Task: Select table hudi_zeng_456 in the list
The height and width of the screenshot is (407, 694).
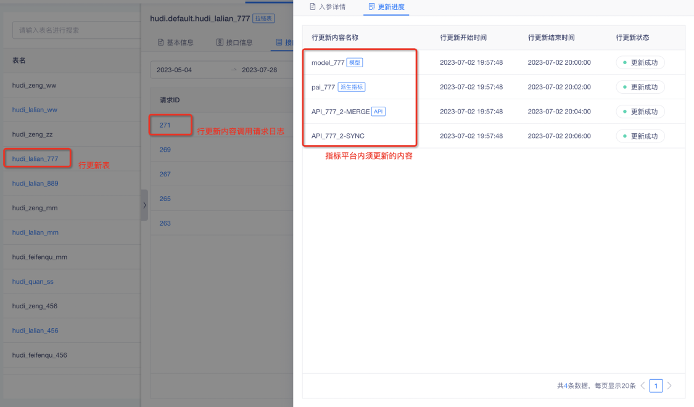Action: [35, 306]
